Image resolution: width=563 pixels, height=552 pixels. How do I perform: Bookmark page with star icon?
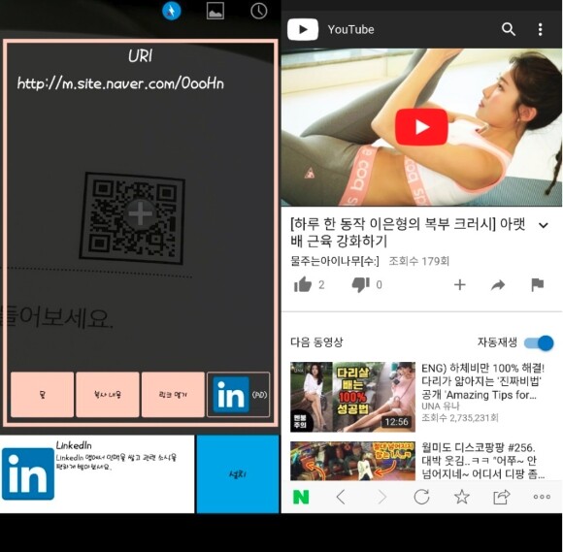462,497
